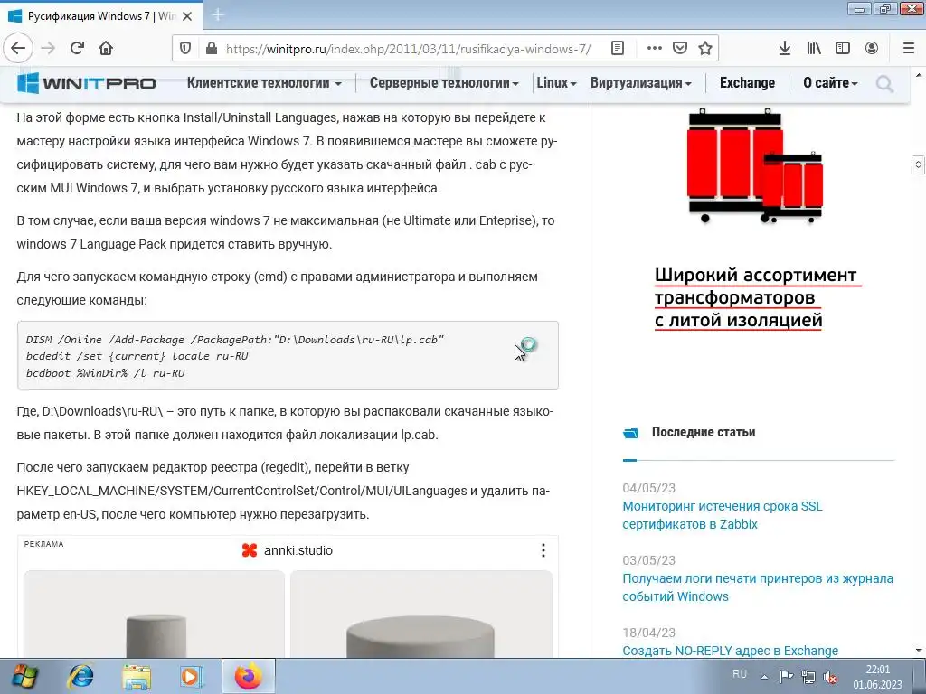
Task: Close the Русификация Windows 7 tab
Action: point(187,16)
